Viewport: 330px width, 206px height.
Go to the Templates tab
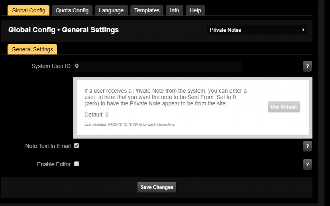(147, 11)
